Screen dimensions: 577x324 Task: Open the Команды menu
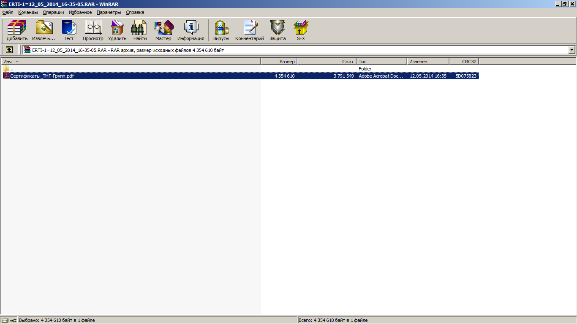click(28, 12)
